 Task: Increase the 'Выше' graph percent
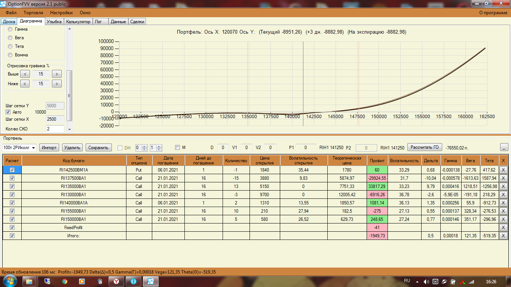(57, 74)
